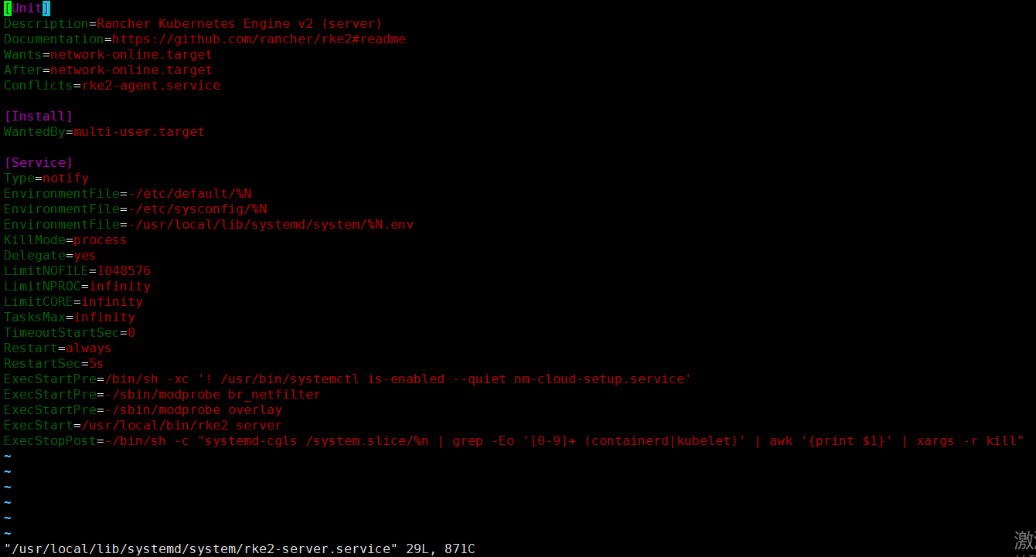
Task: Click the [Unit] section header
Action: 27,8
